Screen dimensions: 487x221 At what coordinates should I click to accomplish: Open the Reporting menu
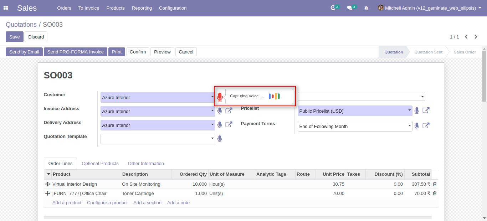(142, 8)
